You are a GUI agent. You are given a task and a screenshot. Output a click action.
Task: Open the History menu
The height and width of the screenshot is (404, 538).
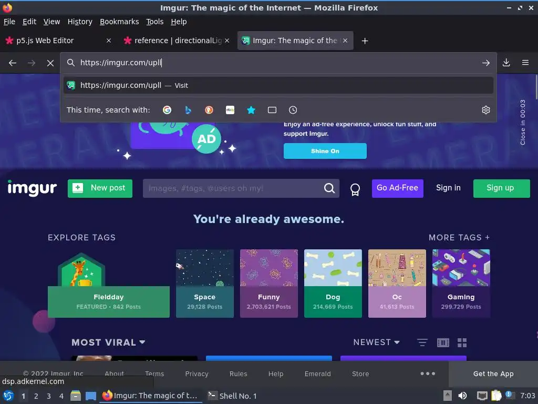point(80,22)
